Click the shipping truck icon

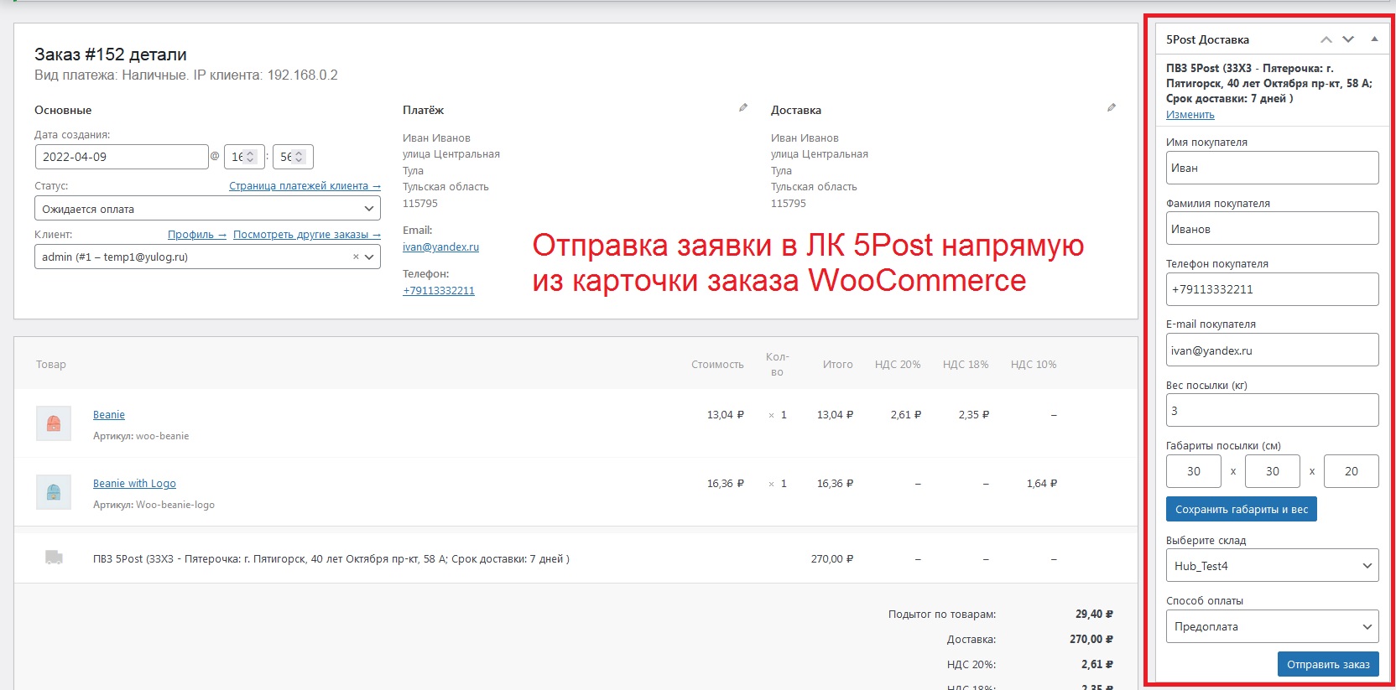click(54, 558)
